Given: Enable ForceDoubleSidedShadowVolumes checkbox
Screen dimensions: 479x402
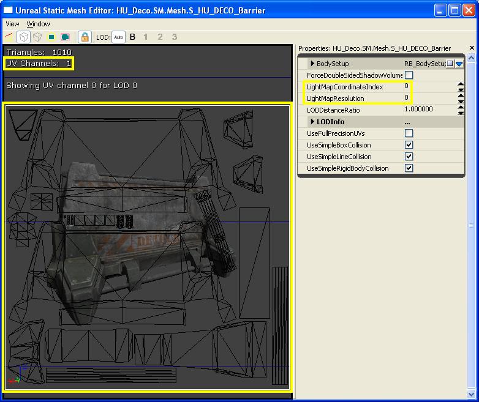Looking at the screenshot, I should [409, 75].
